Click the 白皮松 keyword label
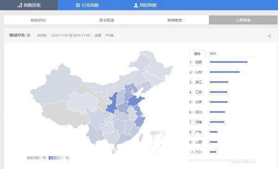Screen dimensions: 278x169 click(42, 36)
